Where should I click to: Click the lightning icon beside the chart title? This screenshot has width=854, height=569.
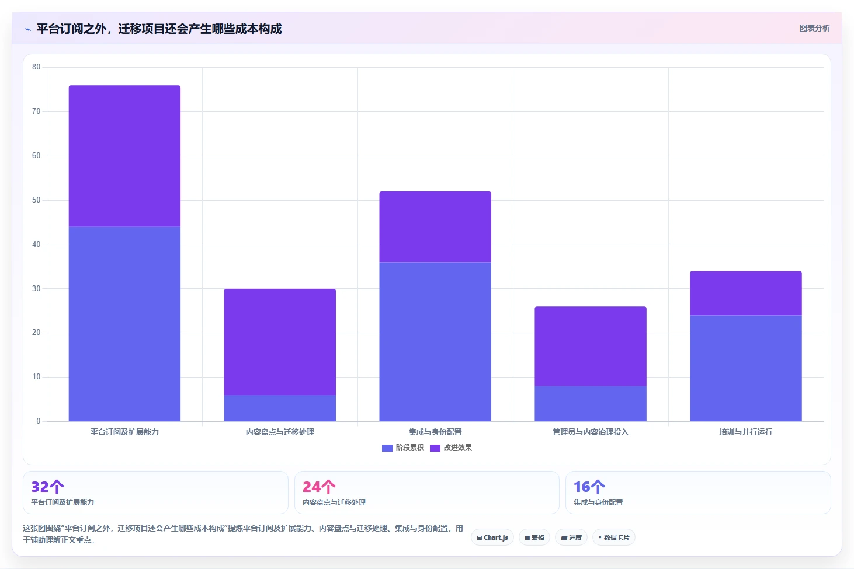pos(27,29)
